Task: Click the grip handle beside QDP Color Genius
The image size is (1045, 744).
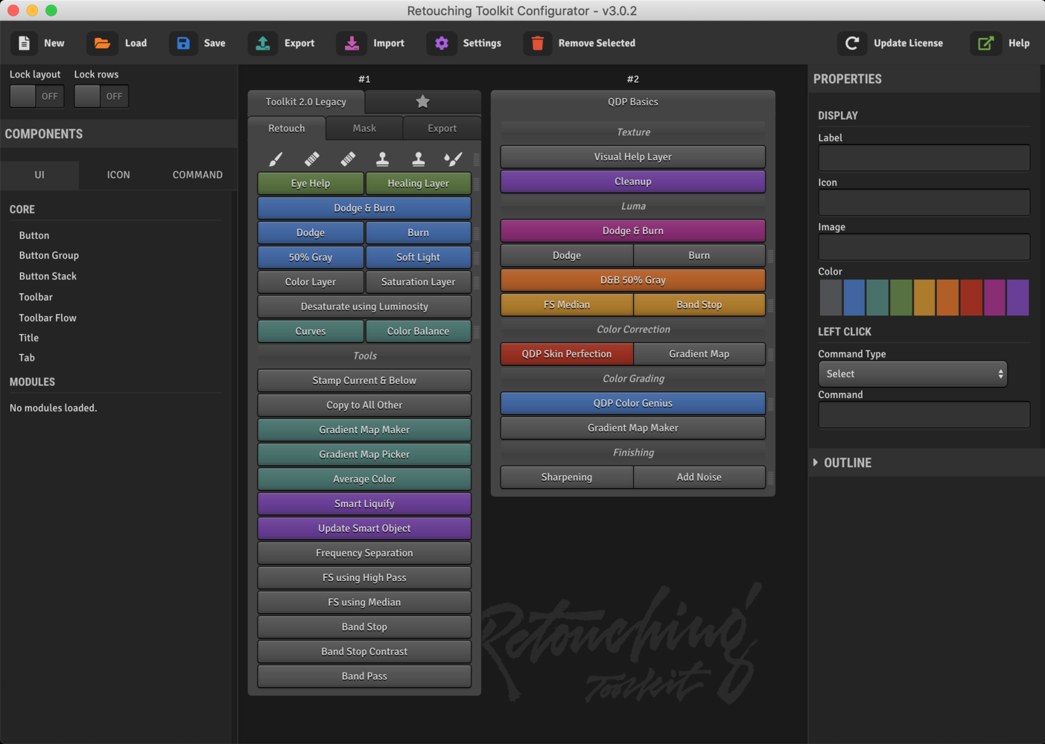Action: 770,403
